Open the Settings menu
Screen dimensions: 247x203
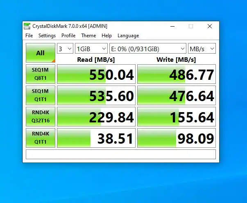point(47,36)
